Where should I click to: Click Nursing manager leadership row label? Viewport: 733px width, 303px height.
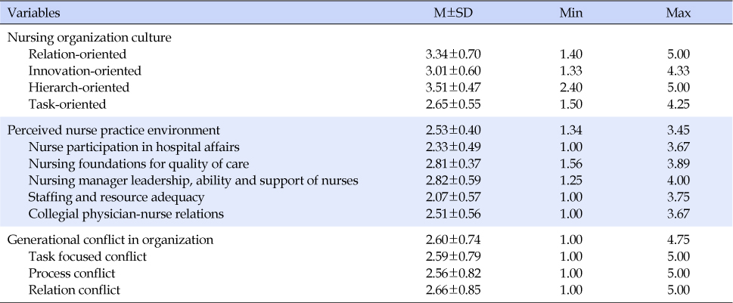pos(193,181)
